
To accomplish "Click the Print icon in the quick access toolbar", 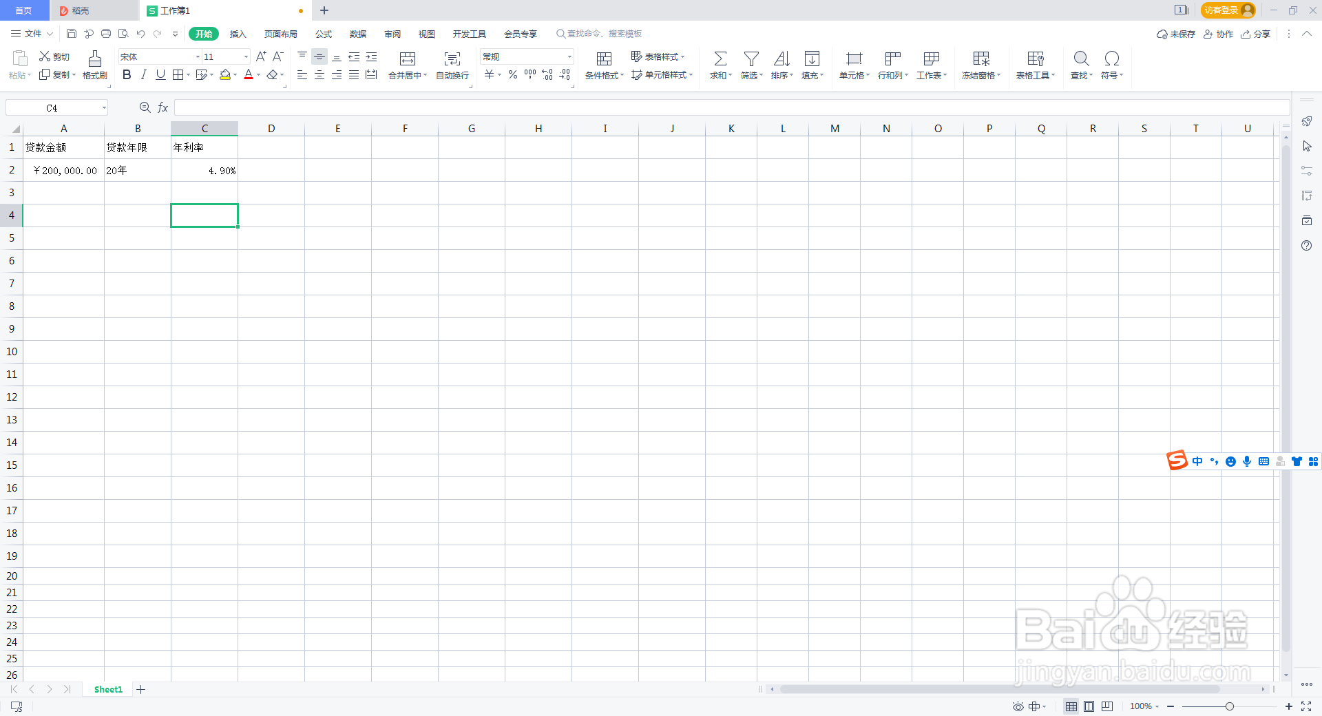I will (106, 34).
